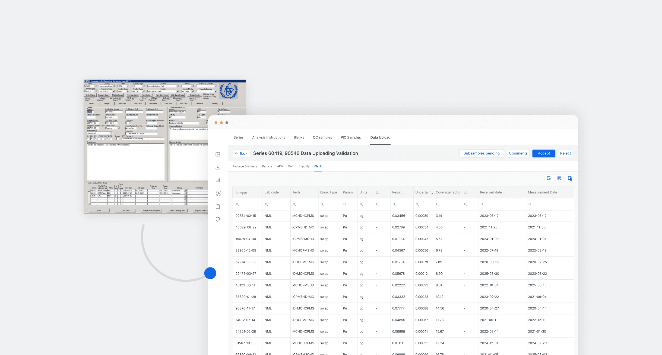Select the wrench tool sidebar icon
Screen dimensions: 662x355
point(218,193)
